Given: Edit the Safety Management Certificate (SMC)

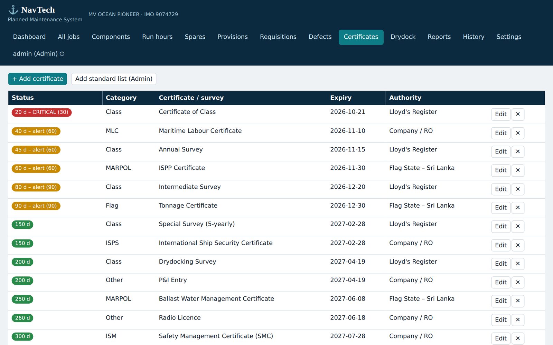Looking at the screenshot, I should click(x=501, y=338).
